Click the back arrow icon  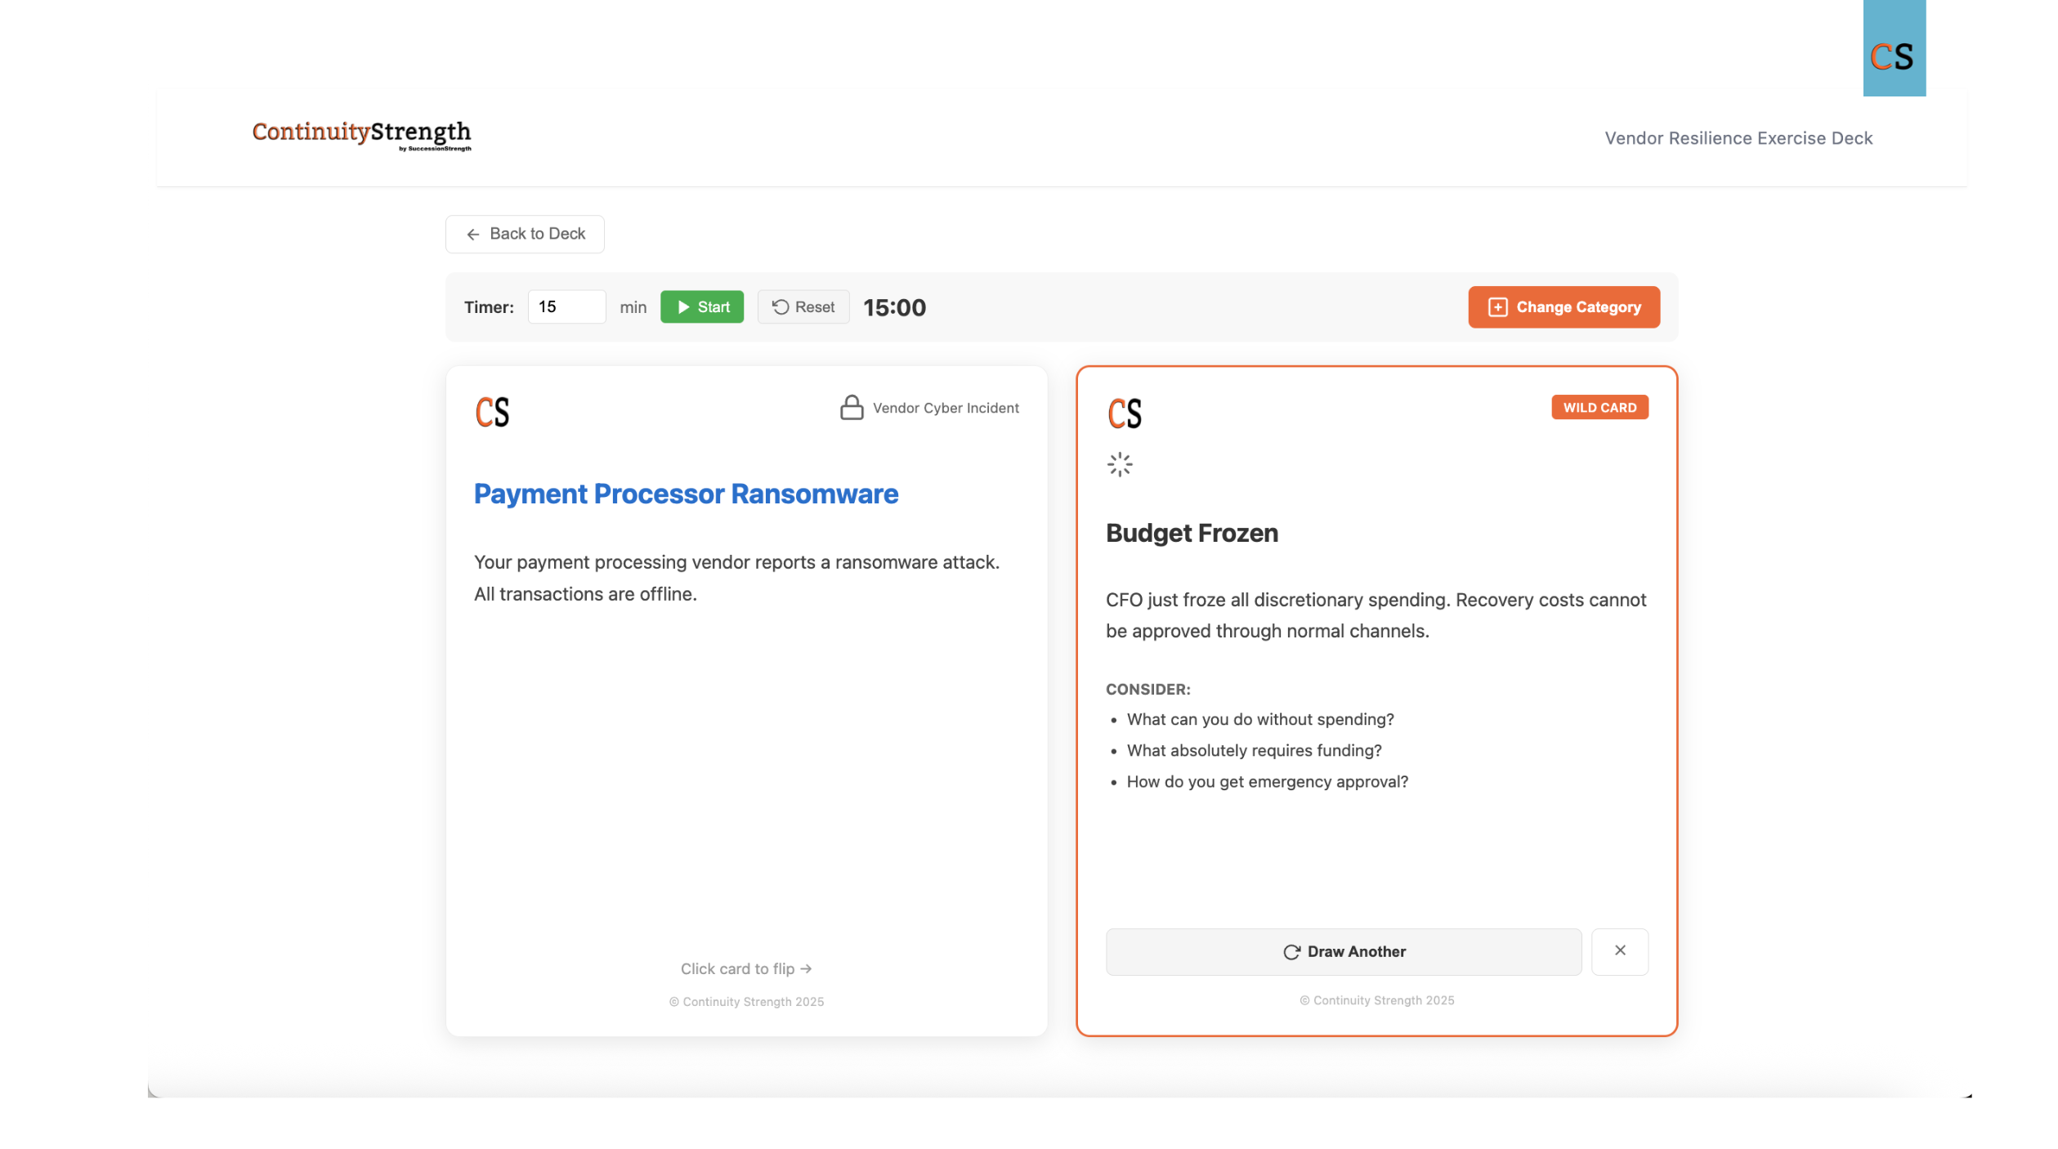pyautogui.click(x=472, y=235)
